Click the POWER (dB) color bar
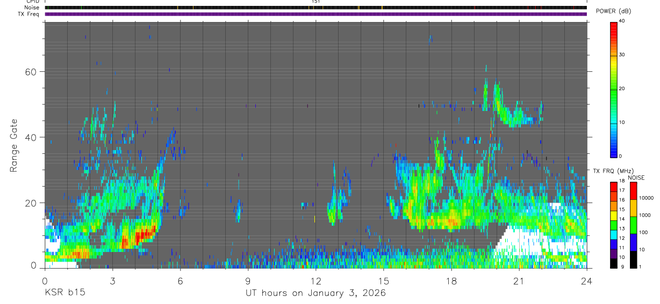Viewport: 660px width, 304px height. point(614,89)
